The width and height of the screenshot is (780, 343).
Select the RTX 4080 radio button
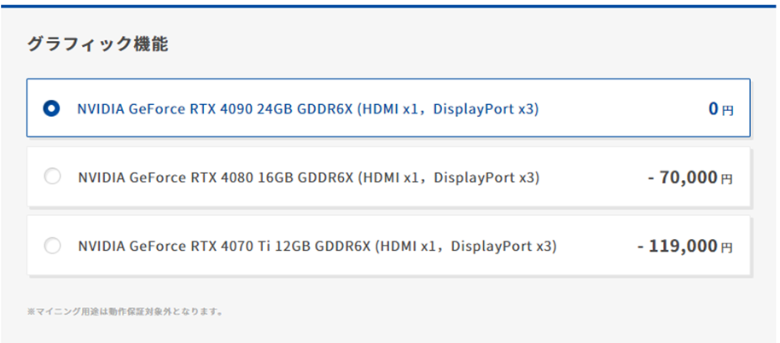point(52,177)
